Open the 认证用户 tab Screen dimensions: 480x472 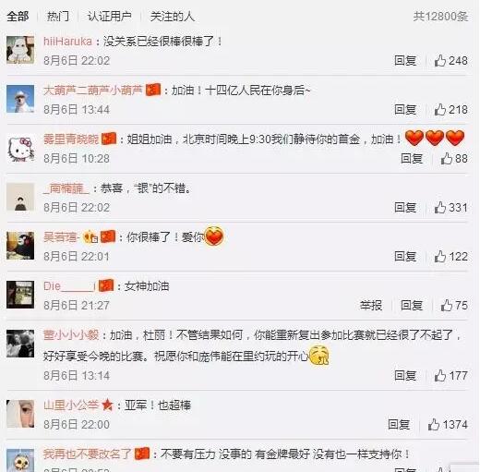pyautogui.click(x=110, y=17)
